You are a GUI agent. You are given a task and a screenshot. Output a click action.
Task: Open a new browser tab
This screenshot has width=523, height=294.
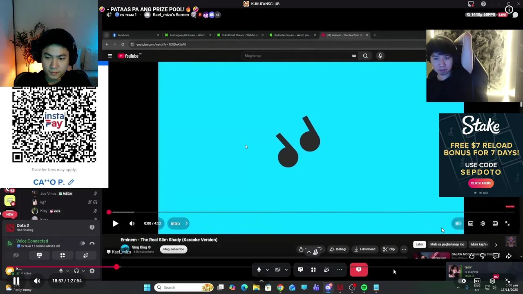coord(375,35)
